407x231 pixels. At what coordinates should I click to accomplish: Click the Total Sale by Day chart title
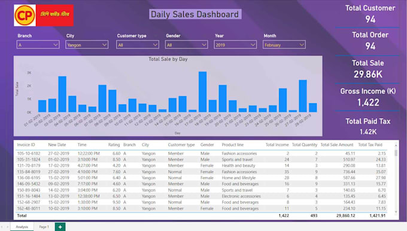[x=168, y=59]
